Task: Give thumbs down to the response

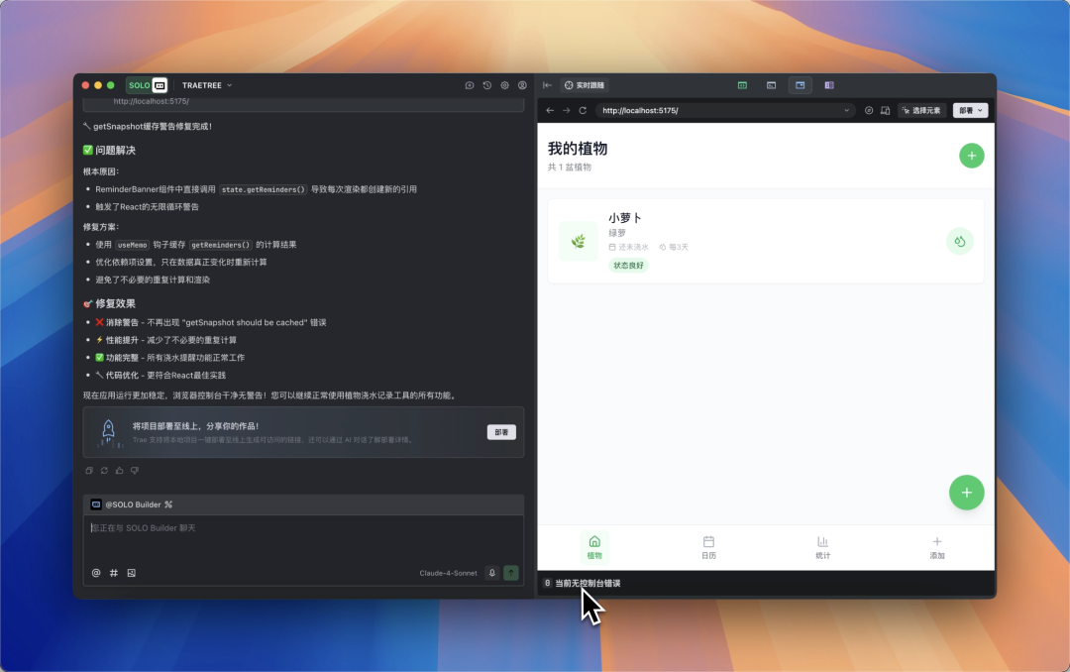Action: [x=135, y=471]
